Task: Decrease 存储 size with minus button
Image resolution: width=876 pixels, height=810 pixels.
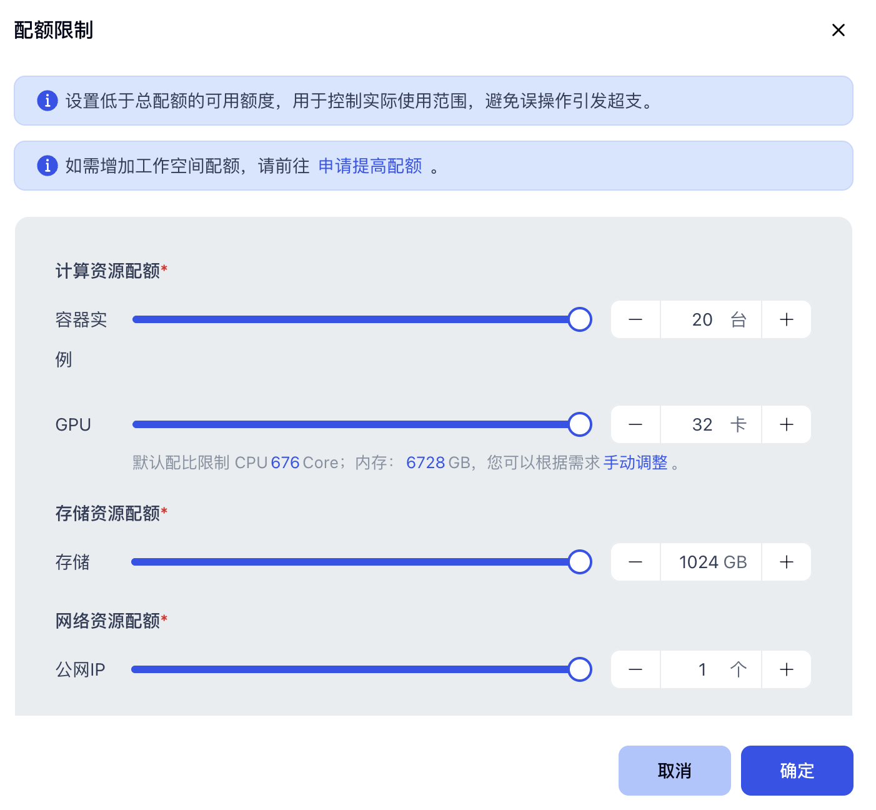Action: coord(635,562)
